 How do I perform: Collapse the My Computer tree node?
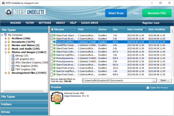click(2, 35)
